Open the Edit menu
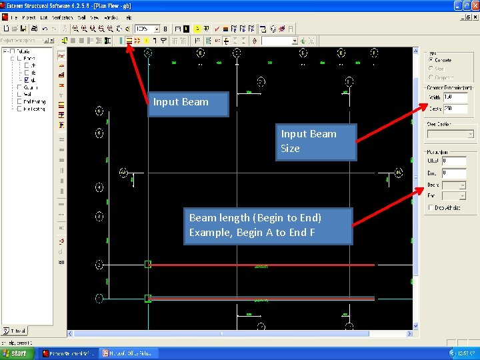 (44, 18)
